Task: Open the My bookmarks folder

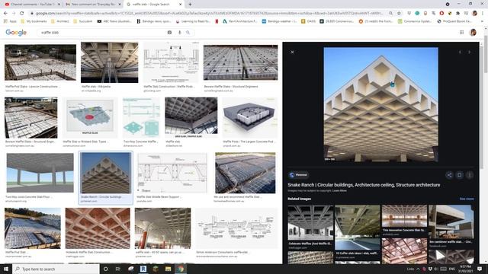Action: pyautogui.click(x=34, y=21)
